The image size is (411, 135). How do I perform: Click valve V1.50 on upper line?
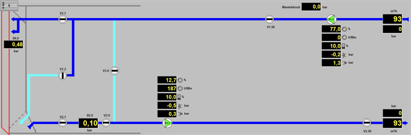coord(269,19)
